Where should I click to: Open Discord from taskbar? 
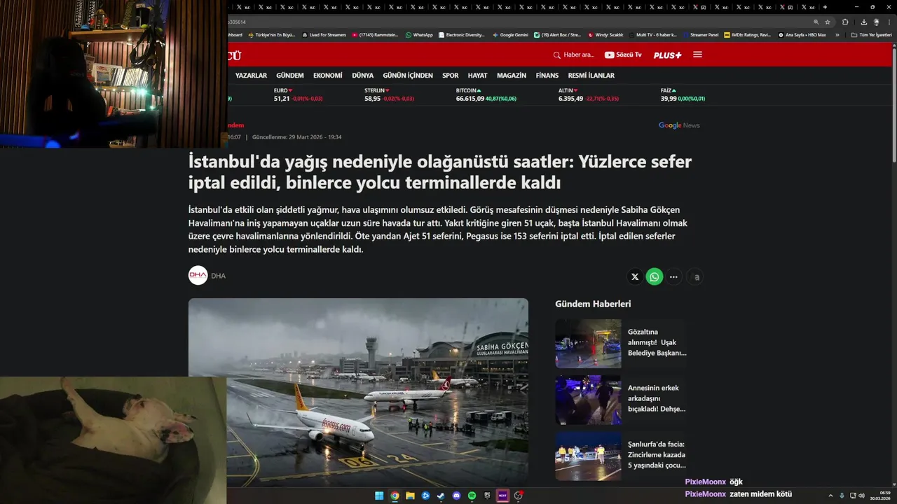pos(456,496)
